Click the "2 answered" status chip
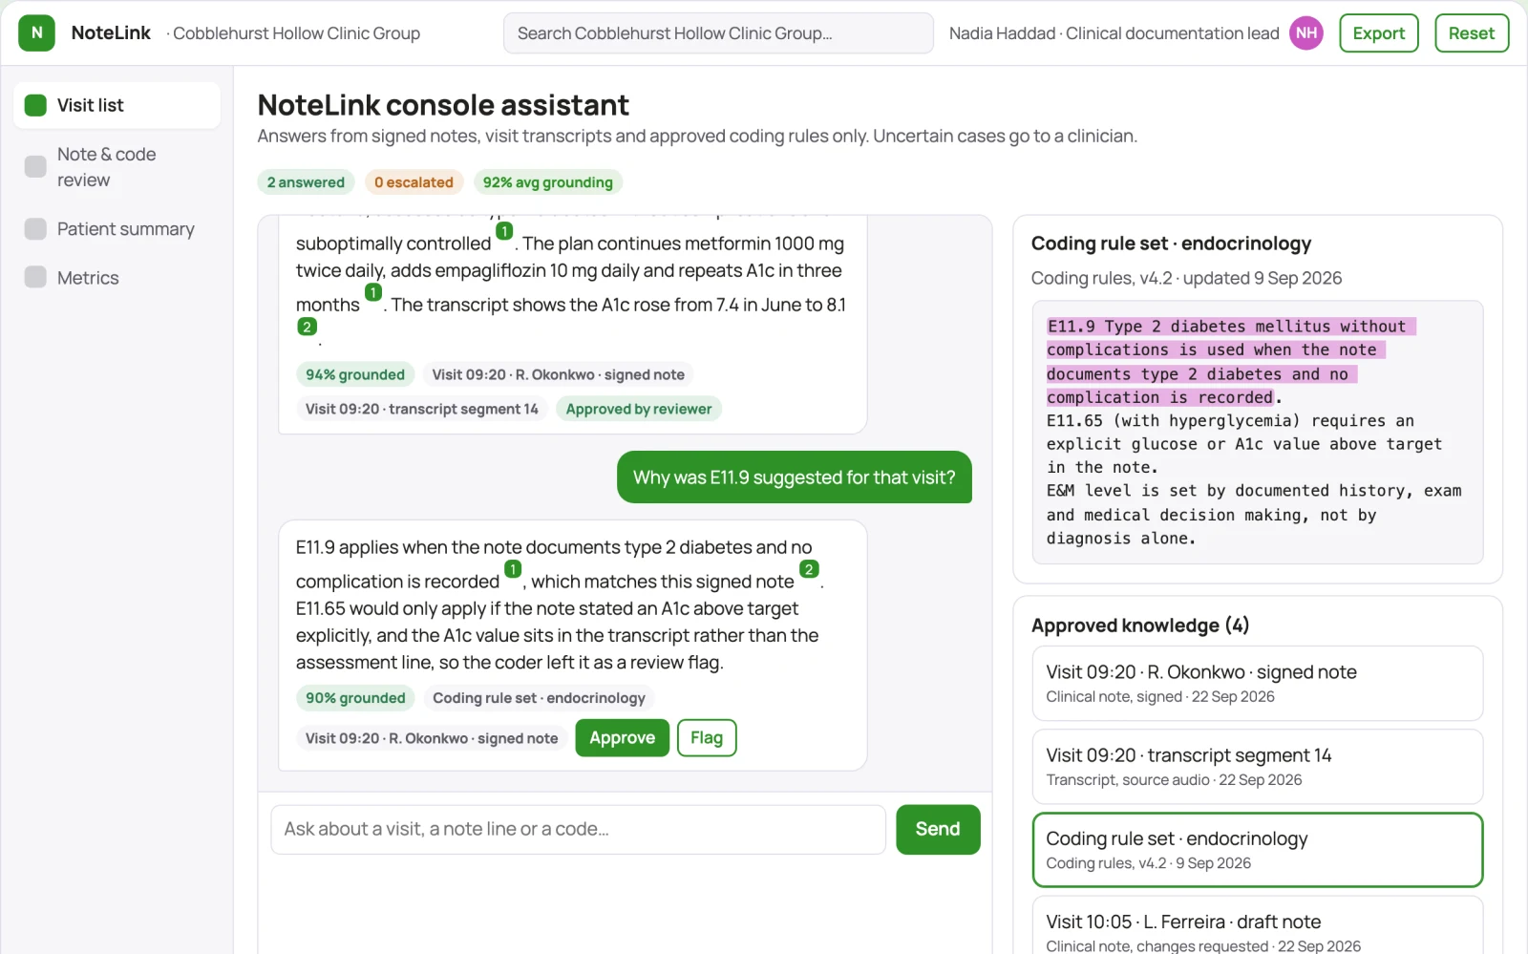 pos(306,182)
